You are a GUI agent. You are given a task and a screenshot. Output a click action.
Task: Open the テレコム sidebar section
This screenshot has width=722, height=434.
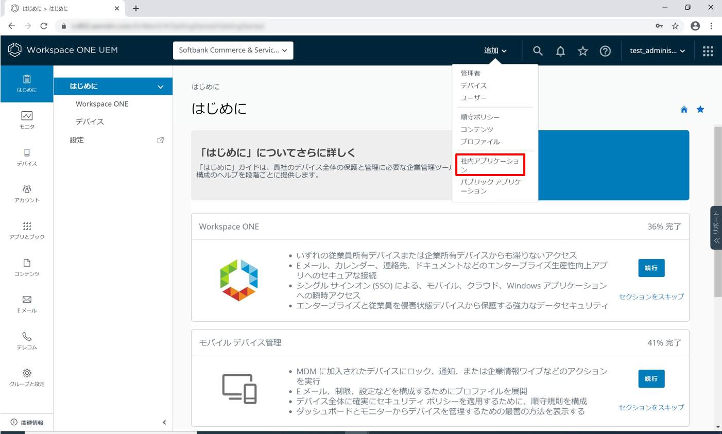[27, 341]
